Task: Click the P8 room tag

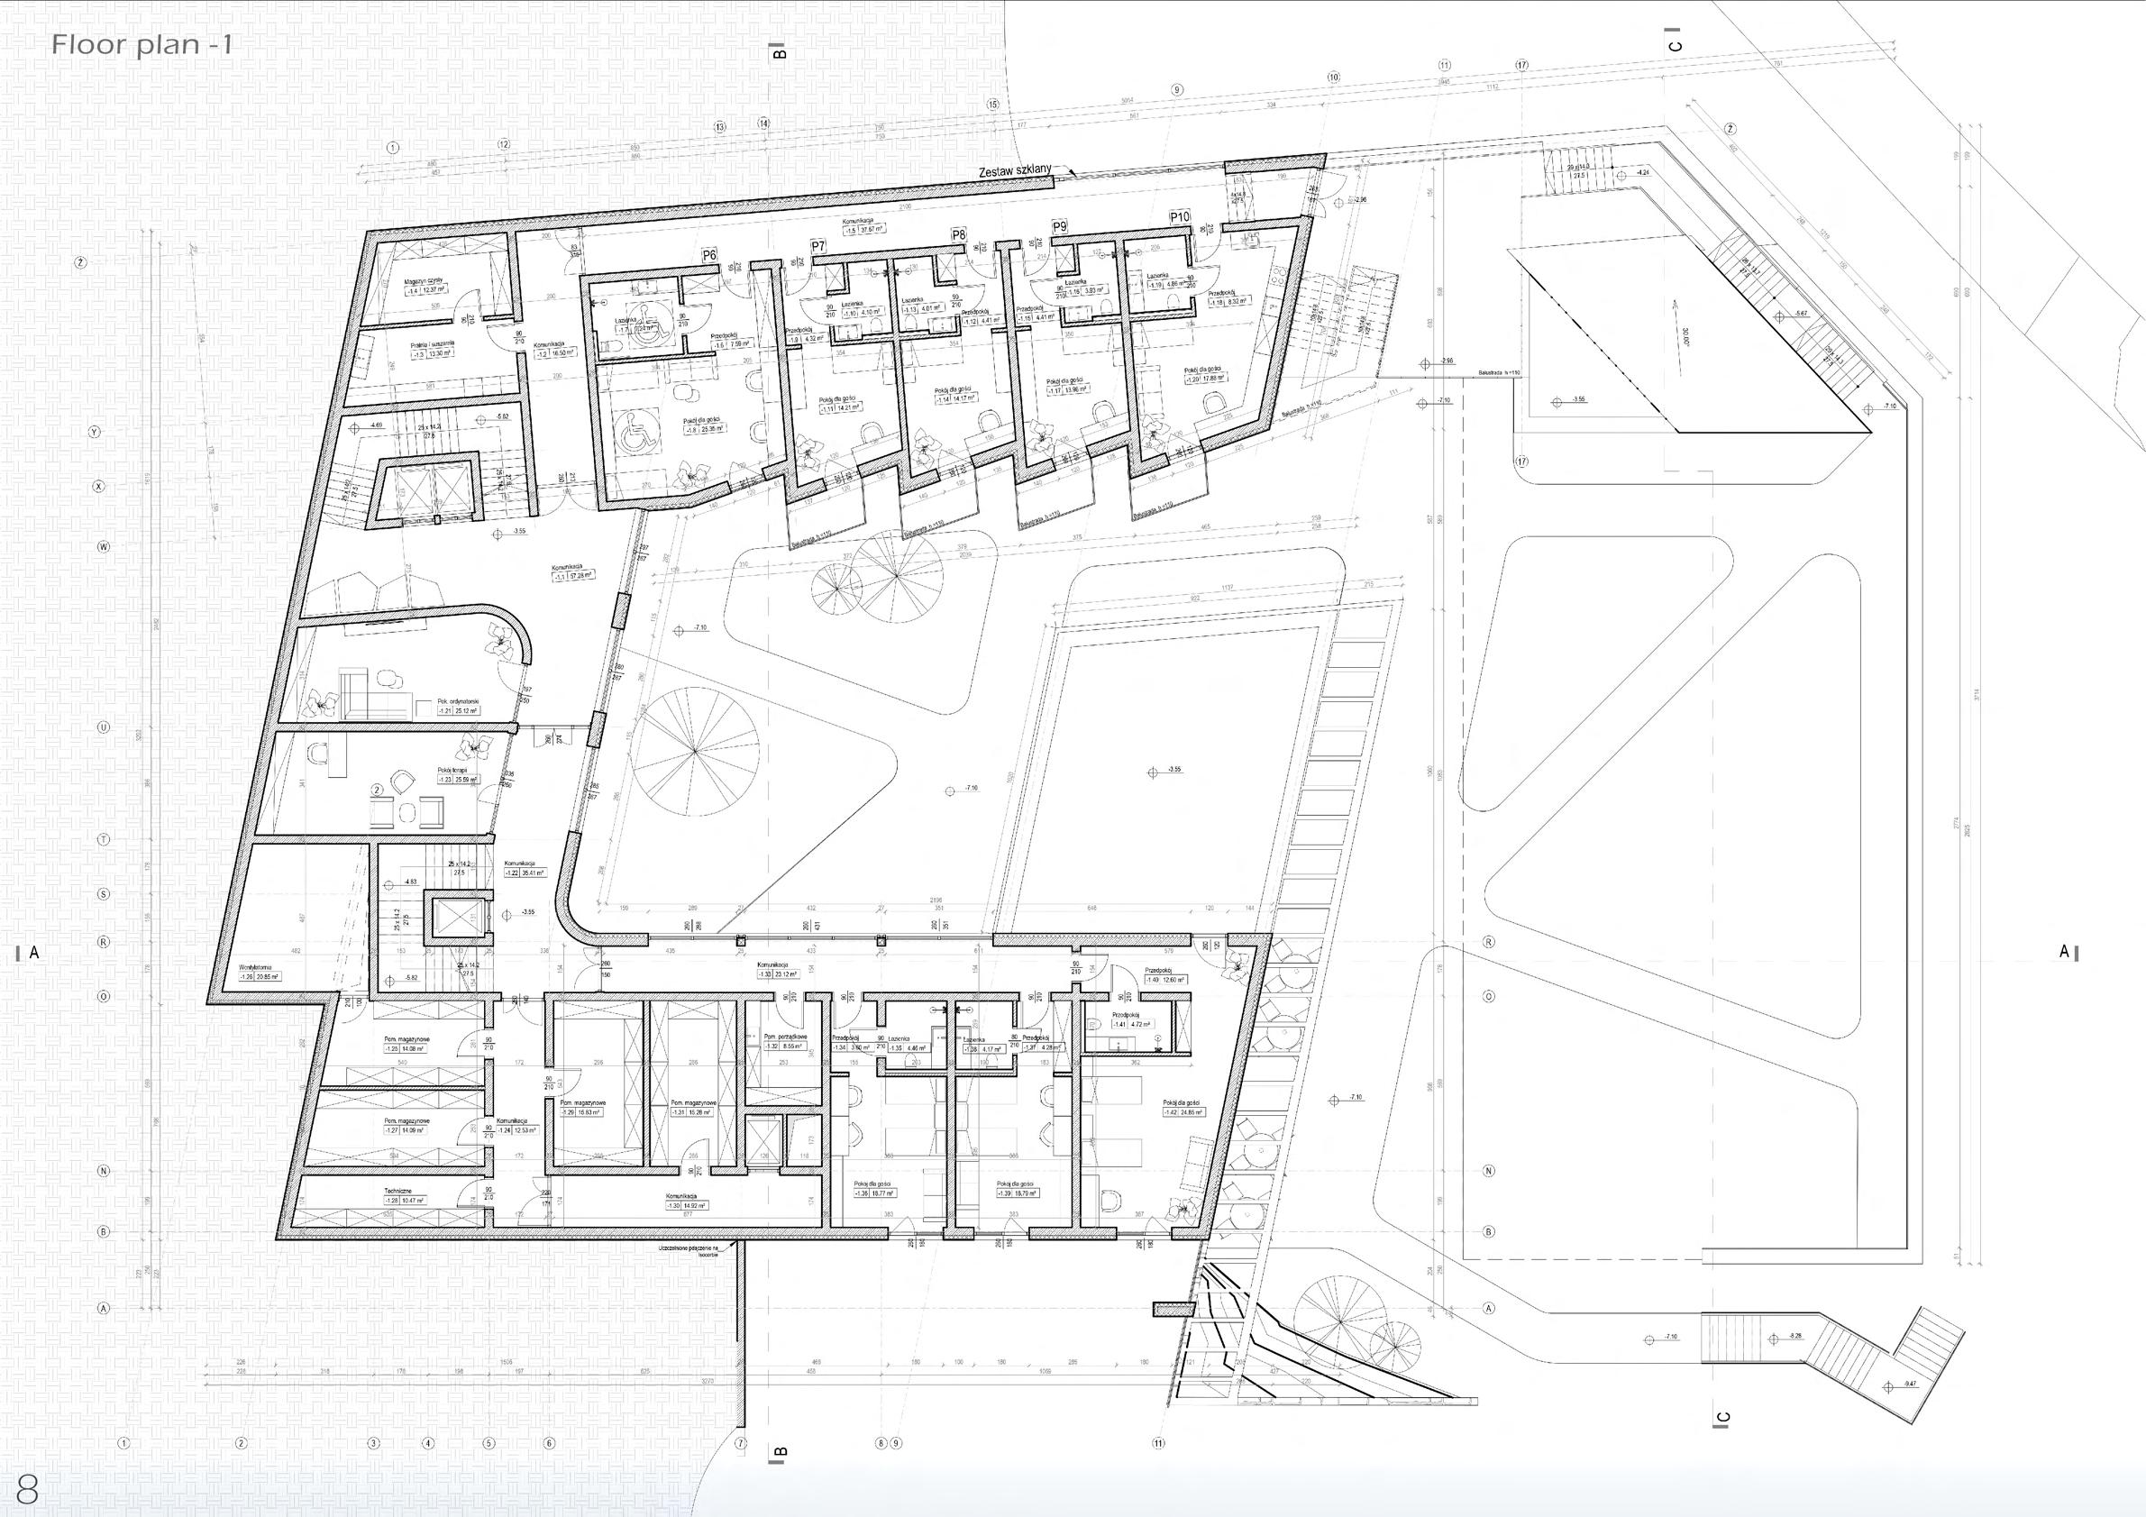Action: (x=958, y=234)
